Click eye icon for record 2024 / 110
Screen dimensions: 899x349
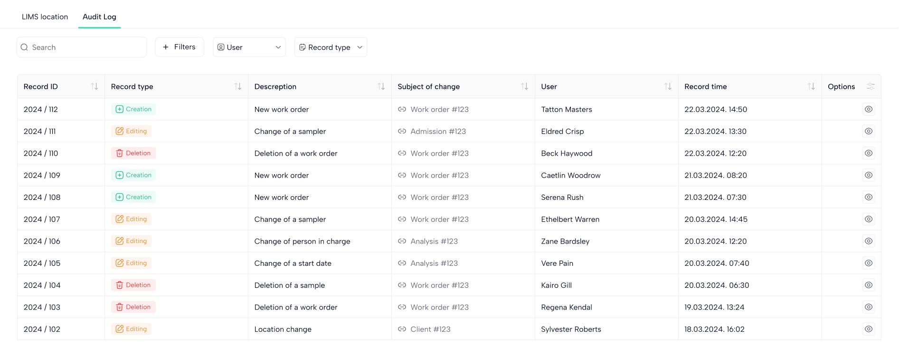click(869, 153)
